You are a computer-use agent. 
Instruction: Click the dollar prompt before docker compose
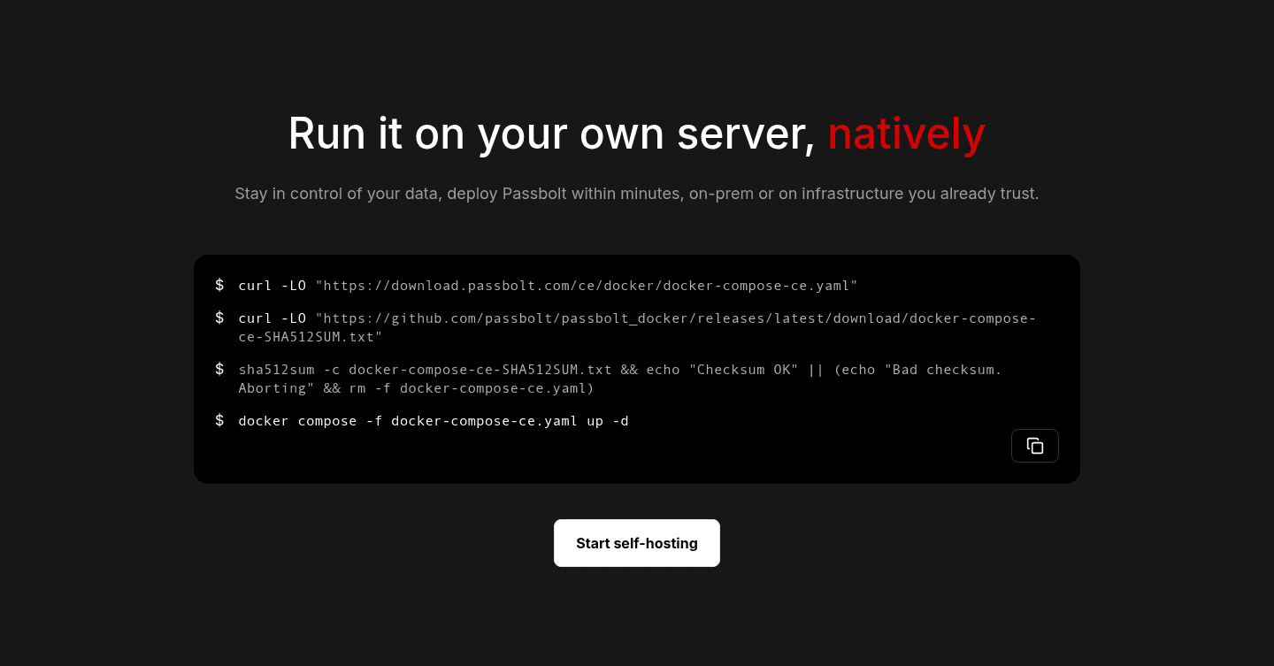click(x=219, y=420)
